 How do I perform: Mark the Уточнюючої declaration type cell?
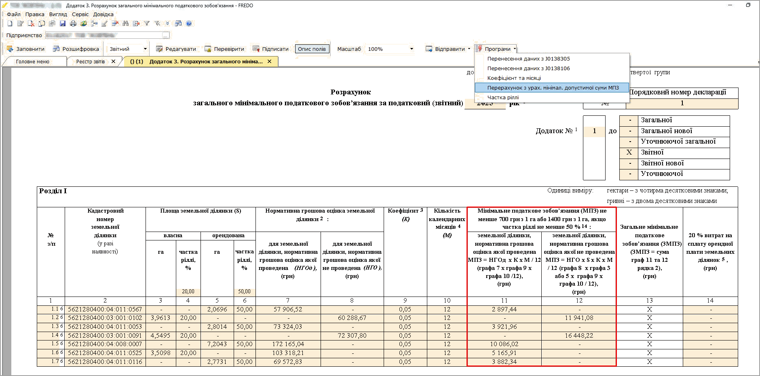629,174
